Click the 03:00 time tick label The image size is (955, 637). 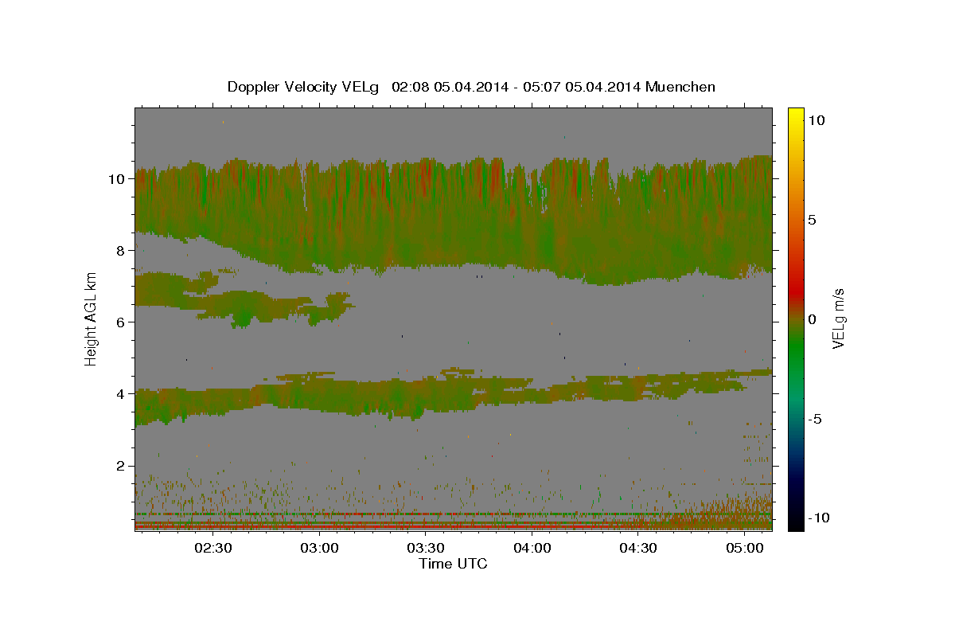(x=320, y=548)
